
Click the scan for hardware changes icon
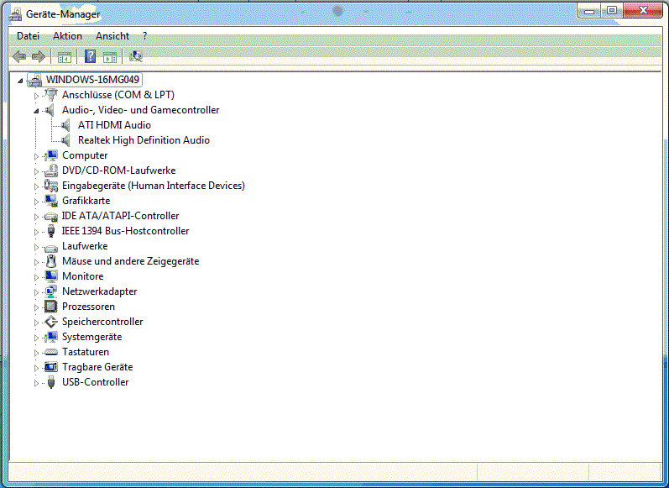(136, 56)
